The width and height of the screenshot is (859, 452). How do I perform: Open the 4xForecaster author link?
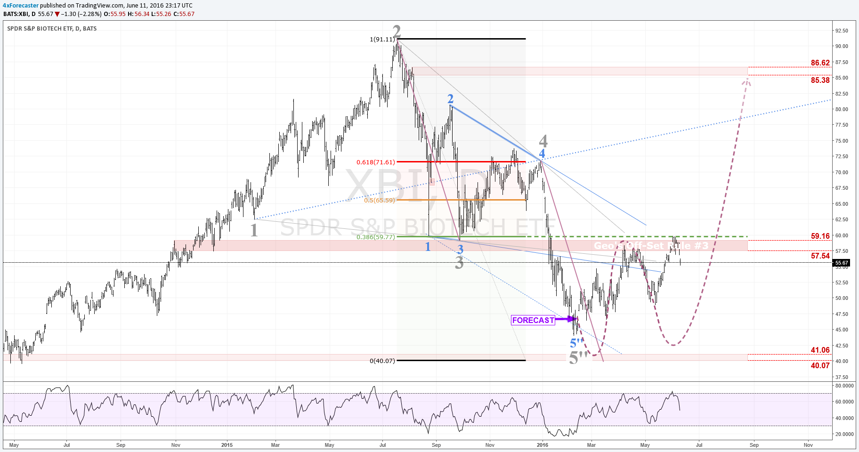[x=21, y=6]
